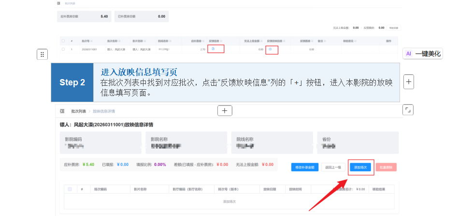Click the six-dot drag handle icon
This screenshot has width=458, height=216.
43,54
